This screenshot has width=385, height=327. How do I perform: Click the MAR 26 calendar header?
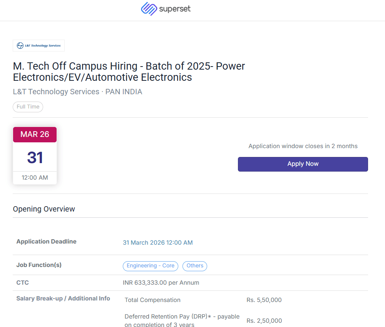click(35, 134)
